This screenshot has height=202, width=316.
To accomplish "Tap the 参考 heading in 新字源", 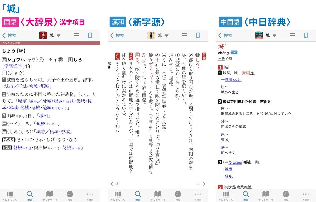I will click(131, 56).
